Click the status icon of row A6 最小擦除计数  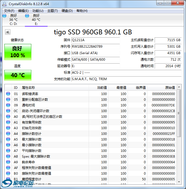(x=8, y=145)
